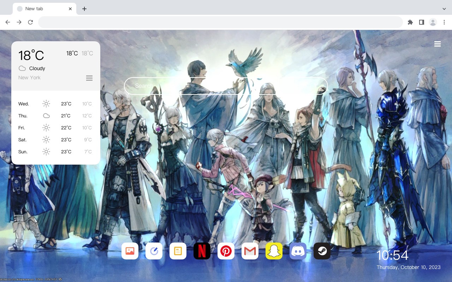Viewport: 452px width, 282px height.
Task: Click the Search input field
Action: 226,86
